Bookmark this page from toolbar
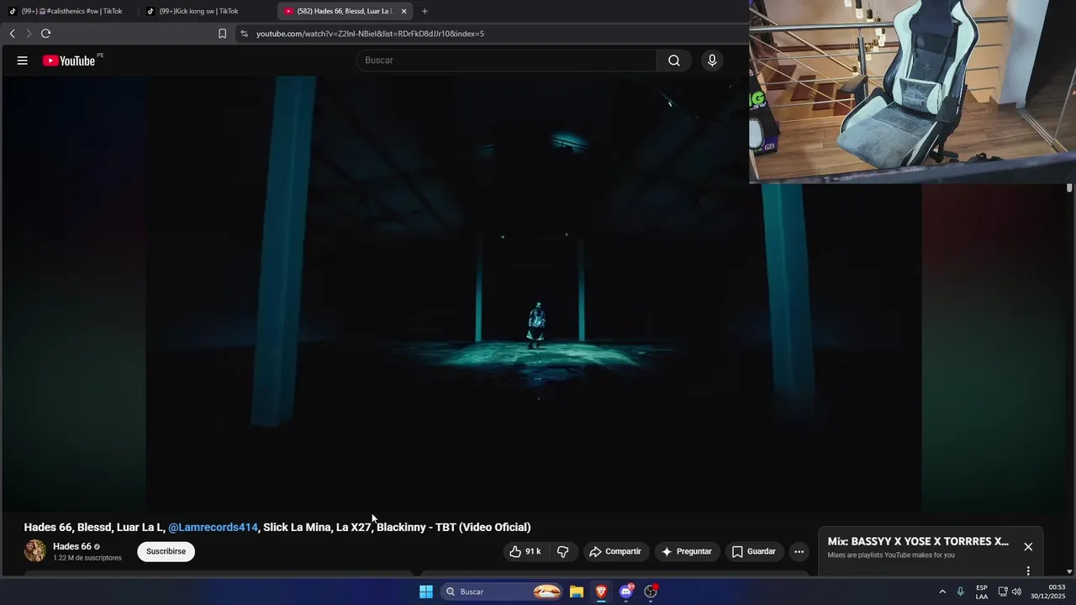The height and width of the screenshot is (605, 1076). [222, 34]
